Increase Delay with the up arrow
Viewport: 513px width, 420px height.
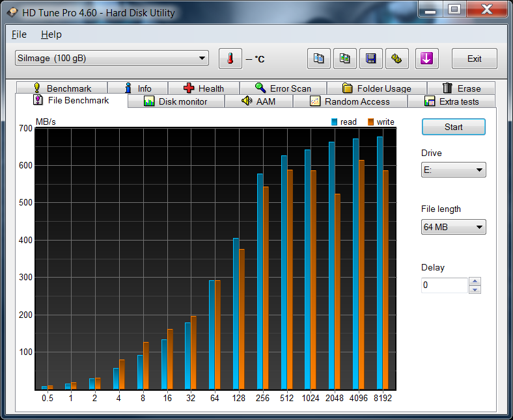coord(475,282)
